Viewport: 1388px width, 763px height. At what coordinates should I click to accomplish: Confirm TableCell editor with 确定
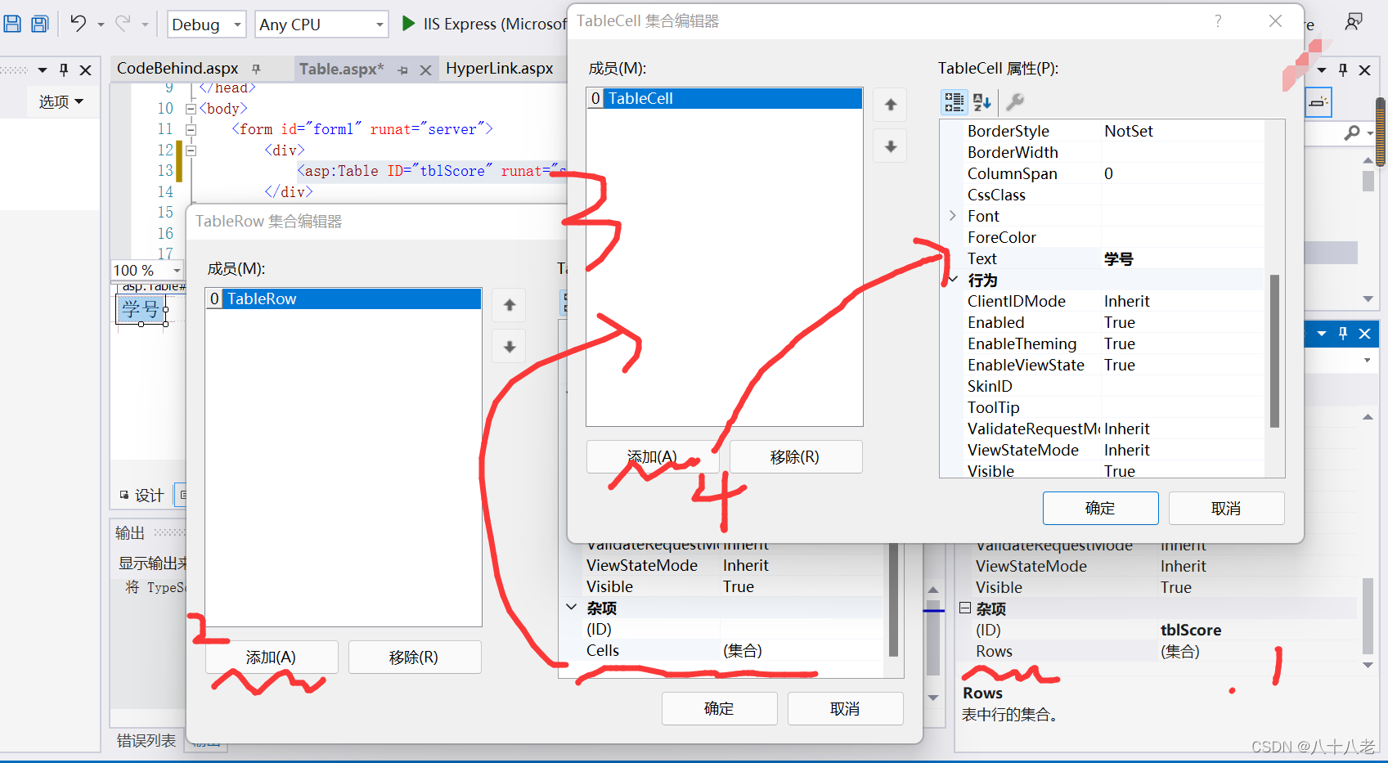(x=1100, y=509)
